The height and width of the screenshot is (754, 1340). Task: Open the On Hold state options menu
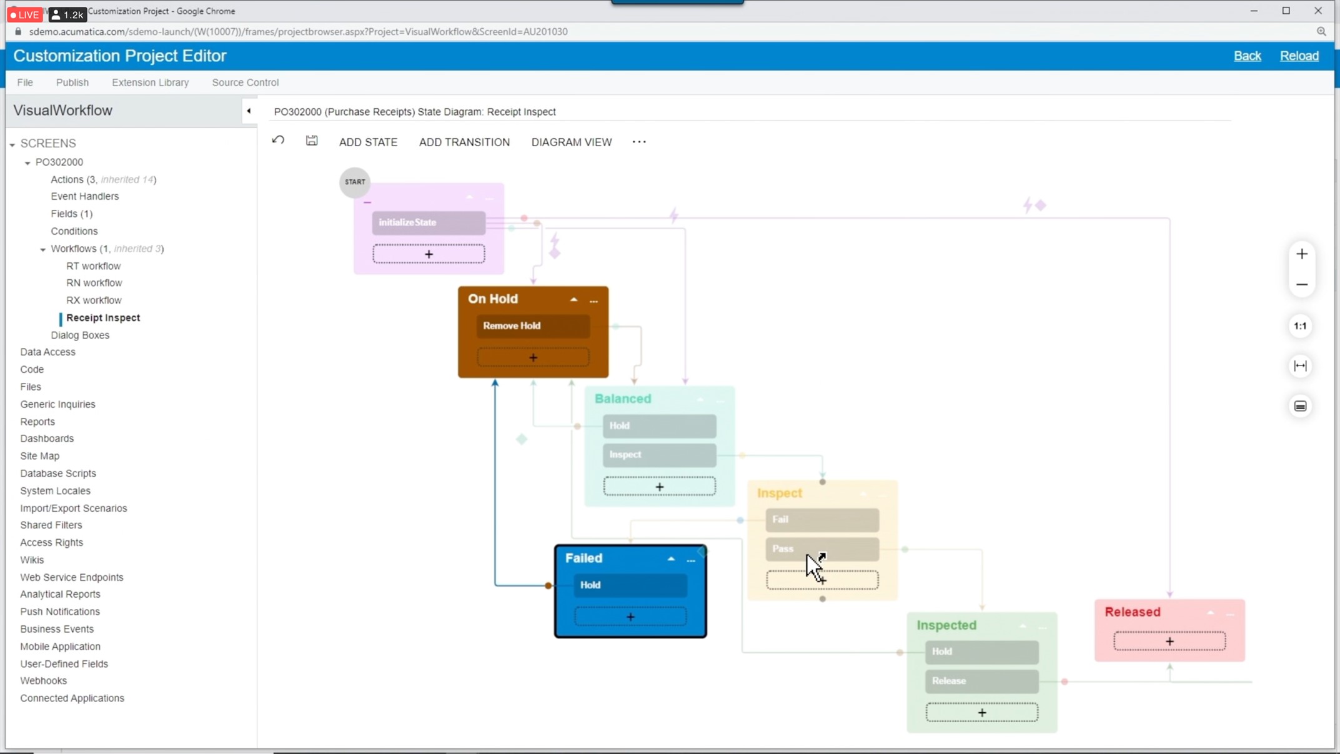[x=593, y=300]
